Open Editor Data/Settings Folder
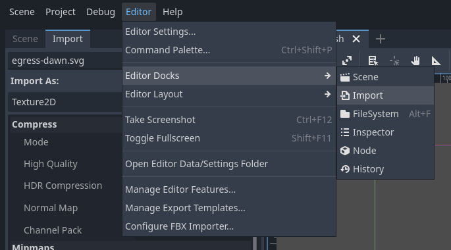451x250 pixels. [229, 164]
